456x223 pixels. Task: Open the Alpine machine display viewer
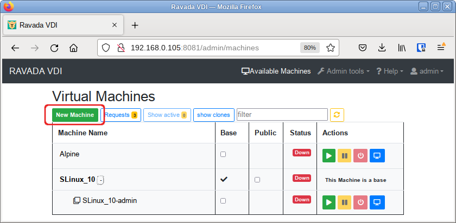coord(377,156)
